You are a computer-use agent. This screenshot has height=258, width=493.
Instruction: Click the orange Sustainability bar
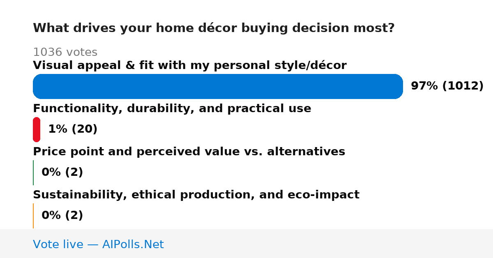33,216
